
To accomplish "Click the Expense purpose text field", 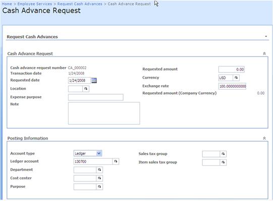I will 96,97.
